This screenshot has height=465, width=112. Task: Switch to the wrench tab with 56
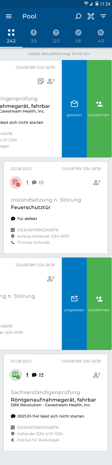click(78, 36)
